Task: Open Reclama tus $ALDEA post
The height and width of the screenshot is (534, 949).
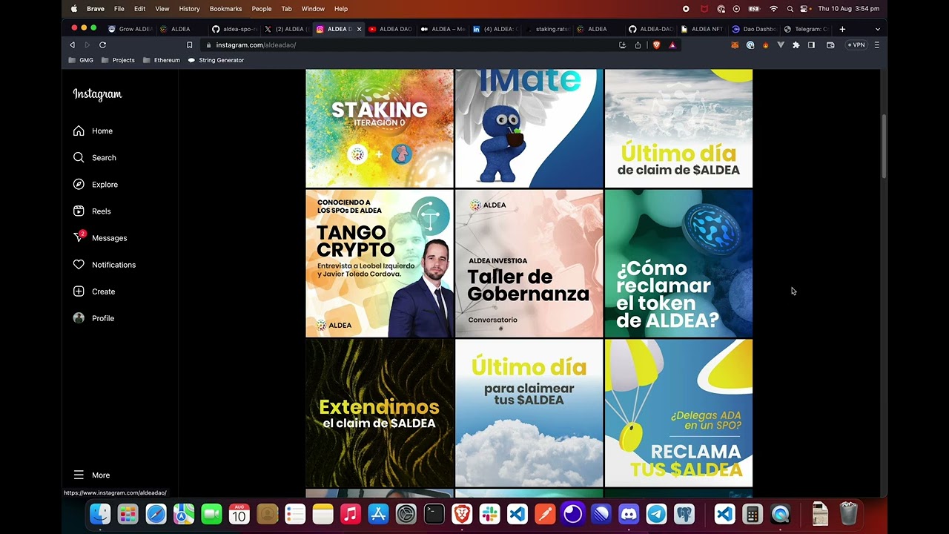Action: click(x=678, y=413)
